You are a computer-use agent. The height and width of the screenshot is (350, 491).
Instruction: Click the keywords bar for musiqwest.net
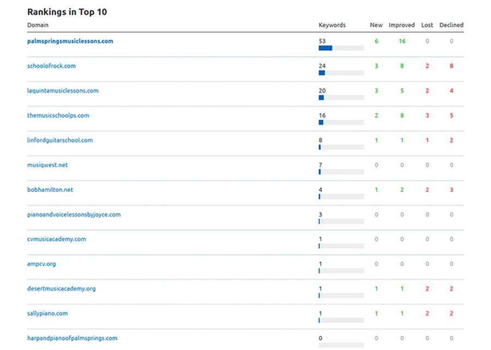point(342,172)
